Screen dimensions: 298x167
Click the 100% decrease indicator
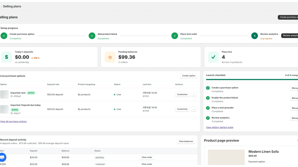(x=35, y=58)
